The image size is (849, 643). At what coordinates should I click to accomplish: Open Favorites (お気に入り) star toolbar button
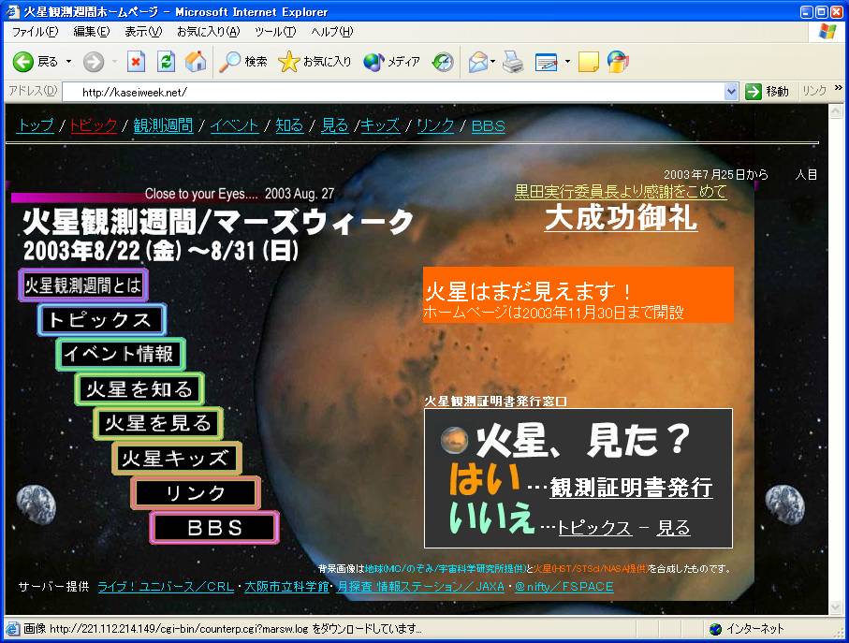click(315, 62)
